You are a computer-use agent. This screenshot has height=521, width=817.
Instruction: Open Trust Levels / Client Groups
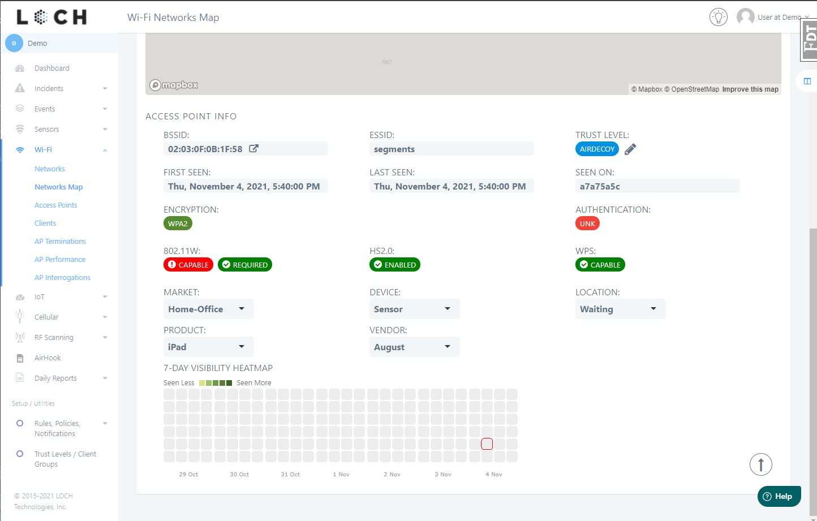point(65,459)
